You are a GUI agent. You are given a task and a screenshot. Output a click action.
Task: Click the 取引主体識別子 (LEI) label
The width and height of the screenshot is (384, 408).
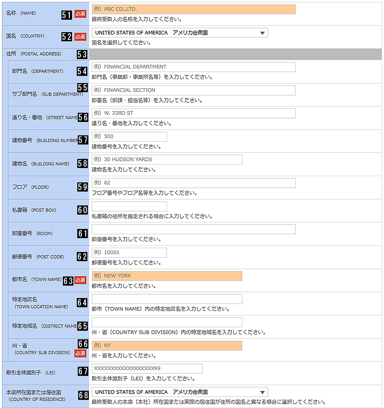pyautogui.click(x=31, y=373)
